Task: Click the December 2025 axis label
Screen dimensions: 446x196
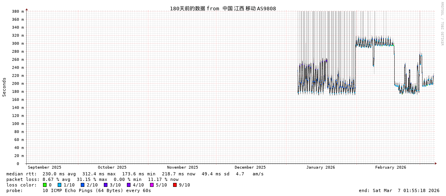Action: 250,167
